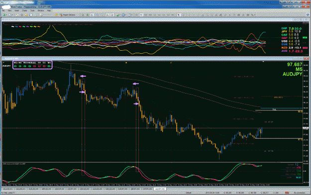Click the chart's bottom time axis
311x195 pixels.
(x=136, y=185)
